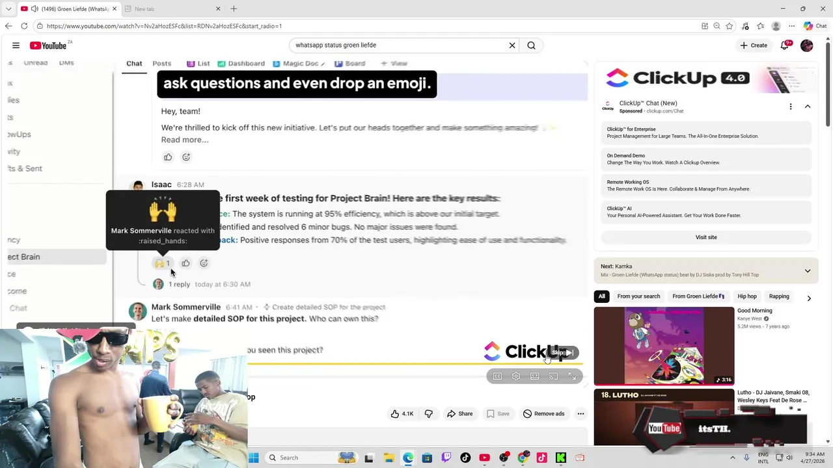
Task: Expand the Next: Kamka playlist panel
Action: coord(808,271)
